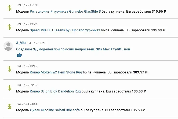The width and height of the screenshot is (178, 119).
Task: Open Ковер Molteni&C Hem Stone Rug model
Action: [56, 72]
